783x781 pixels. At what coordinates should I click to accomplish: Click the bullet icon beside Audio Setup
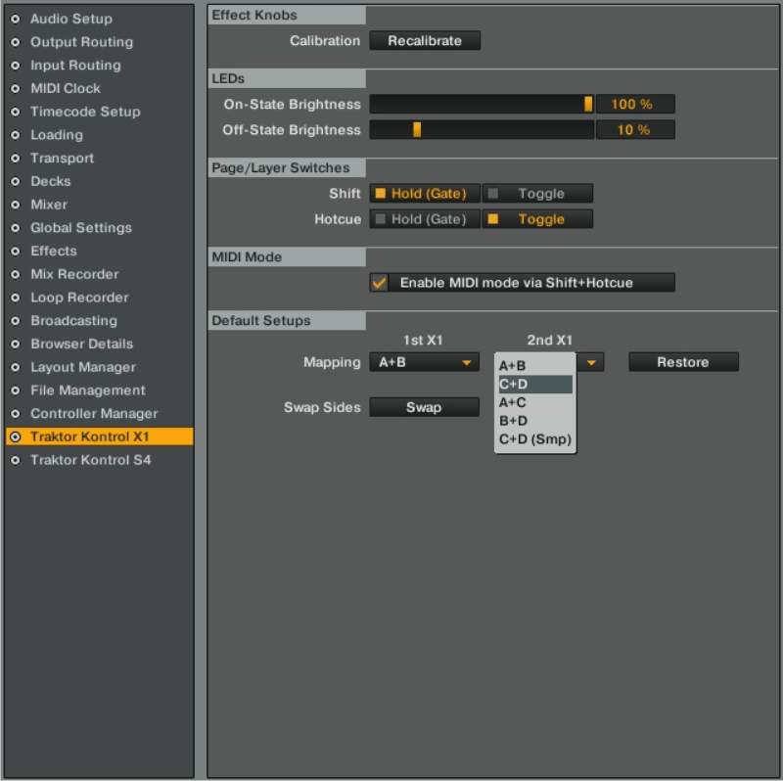16,19
